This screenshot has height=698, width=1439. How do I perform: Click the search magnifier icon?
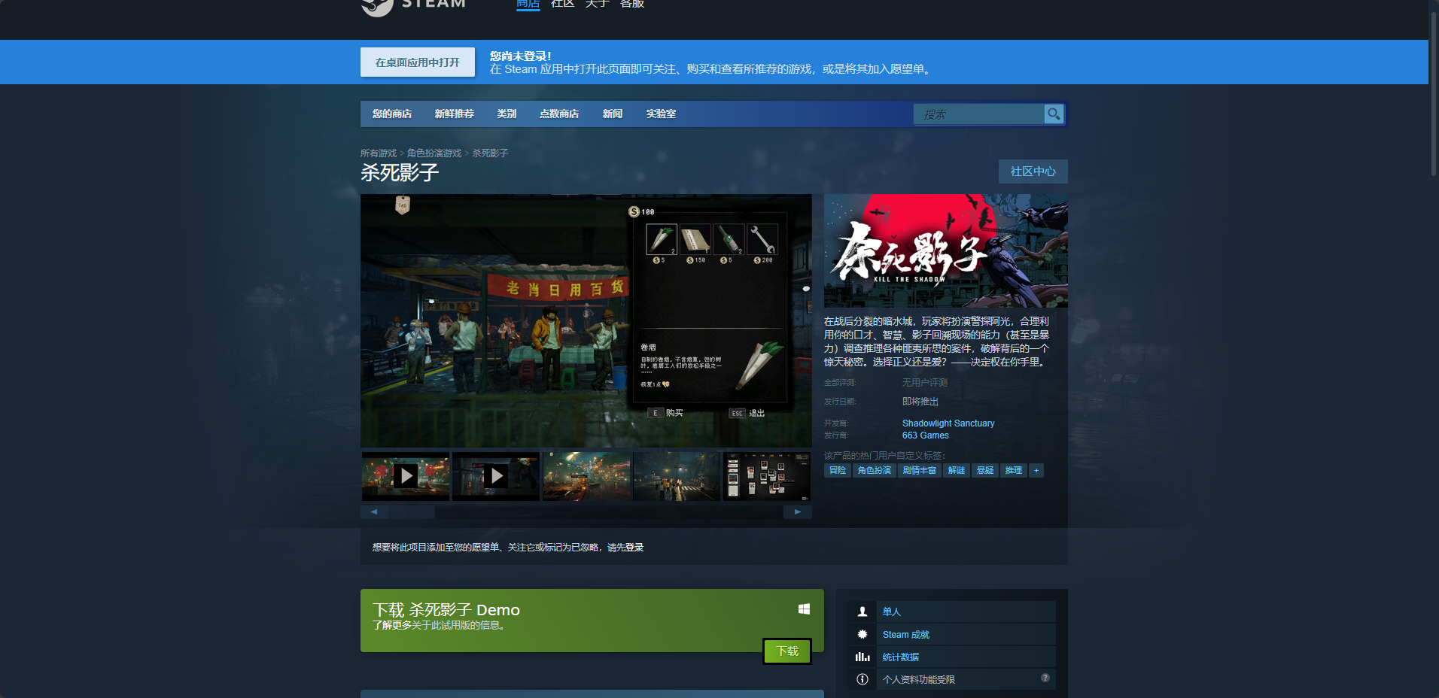click(1054, 114)
